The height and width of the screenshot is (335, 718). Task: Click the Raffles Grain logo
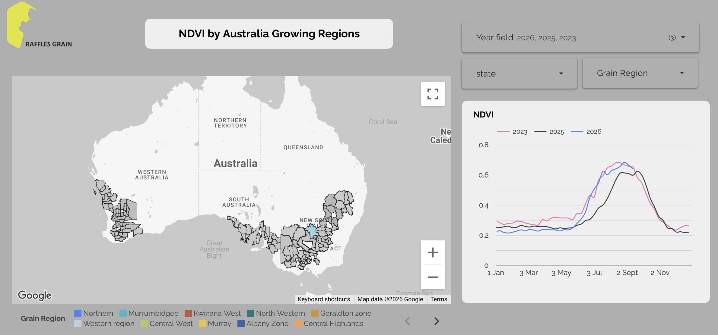pos(39,25)
